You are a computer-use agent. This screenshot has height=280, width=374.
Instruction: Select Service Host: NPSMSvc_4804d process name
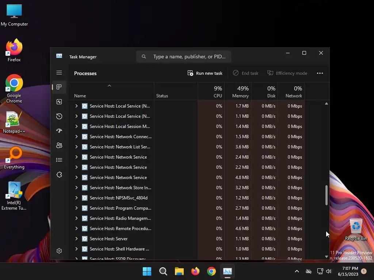coord(119,198)
